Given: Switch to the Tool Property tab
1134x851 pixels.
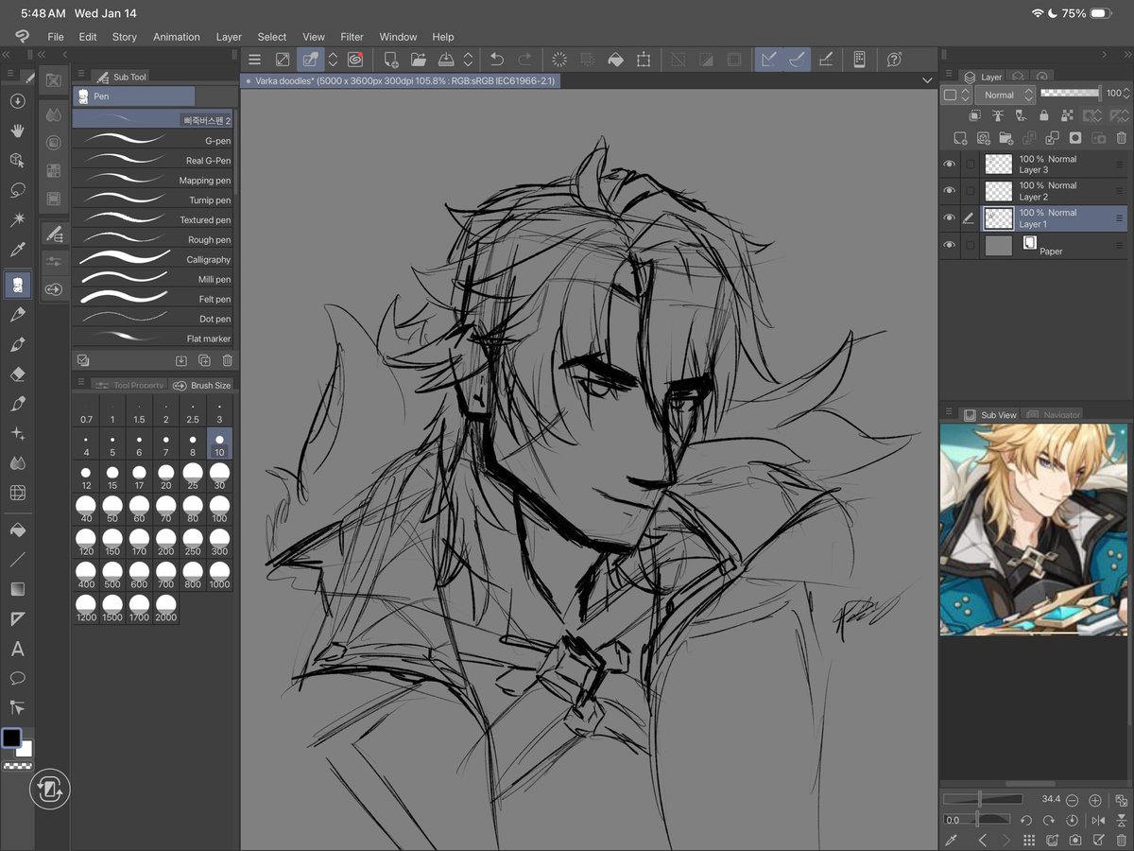Looking at the screenshot, I should 129,385.
